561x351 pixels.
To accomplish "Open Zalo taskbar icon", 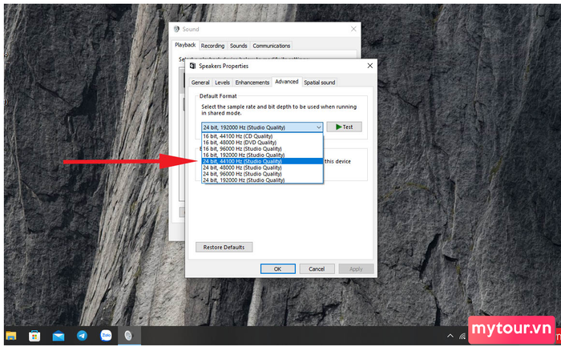I will pyautogui.click(x=106, y=335).
